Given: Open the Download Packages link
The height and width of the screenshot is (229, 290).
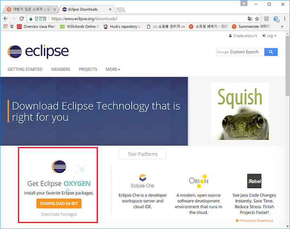Looking at the screenshot, I should coord(59,214).
